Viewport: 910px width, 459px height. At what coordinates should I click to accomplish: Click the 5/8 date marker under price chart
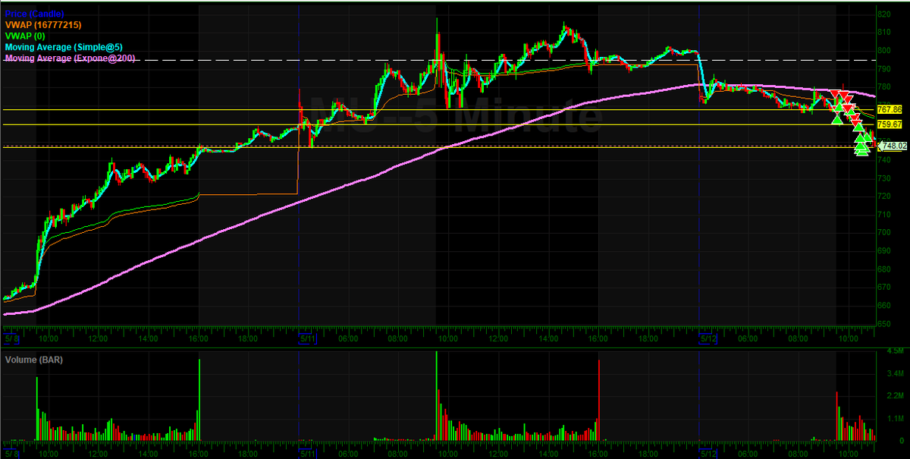pos(11,340)
